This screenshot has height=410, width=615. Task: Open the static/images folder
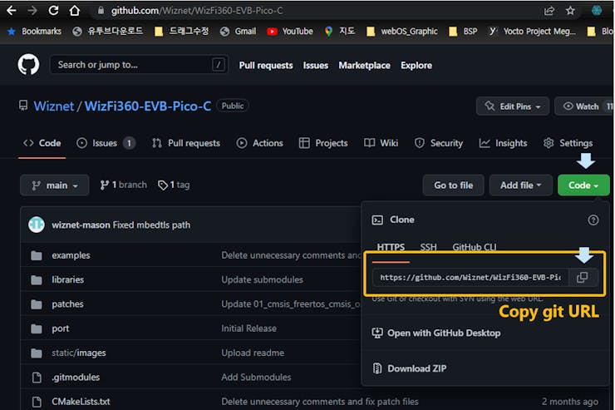(79, 353)
